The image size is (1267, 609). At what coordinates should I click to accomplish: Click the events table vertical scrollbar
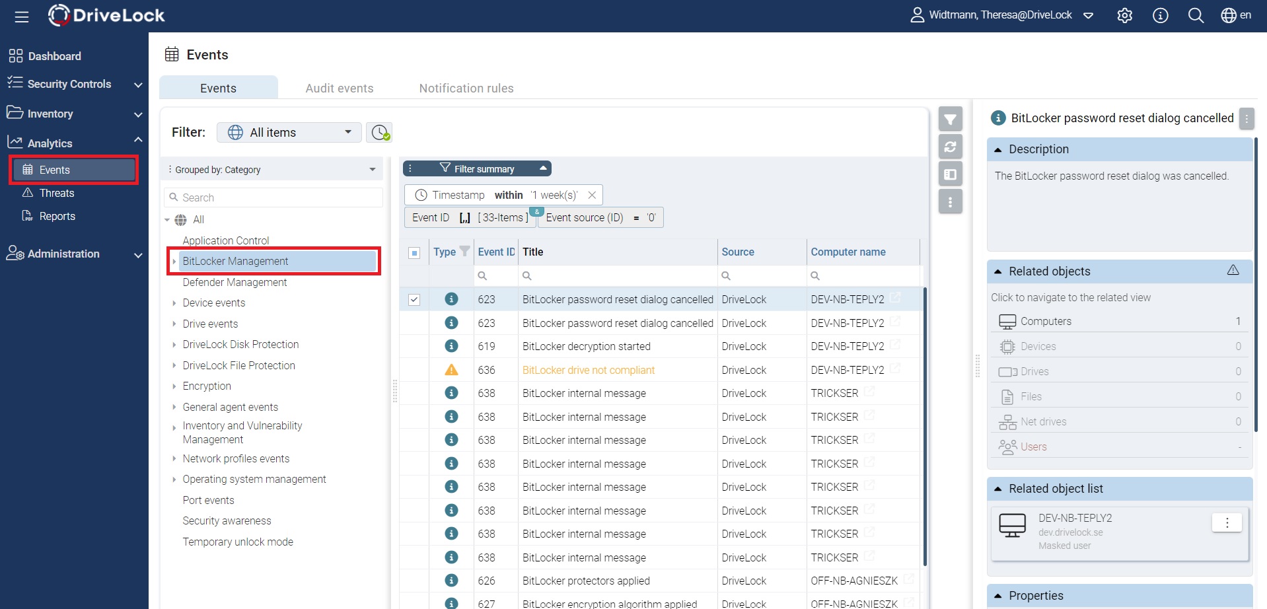(x=925, y=426)
